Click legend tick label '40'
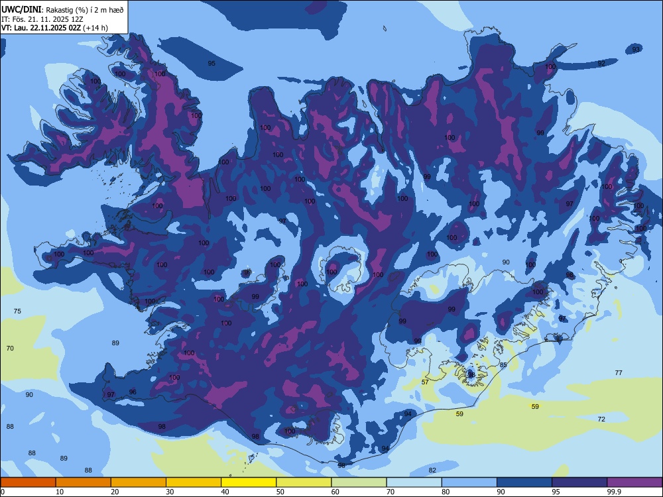This screenshot has width=663, height=497. point(225,492)
